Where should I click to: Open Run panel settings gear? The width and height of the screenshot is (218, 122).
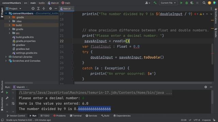click(x=206, y=87)
